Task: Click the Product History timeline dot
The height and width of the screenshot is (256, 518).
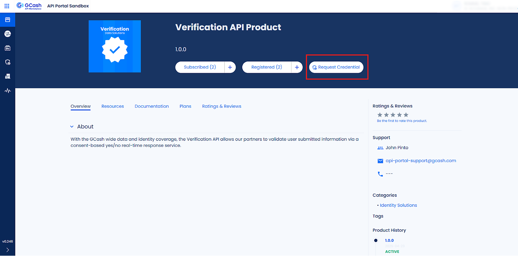Action: (x=376, y=240)
